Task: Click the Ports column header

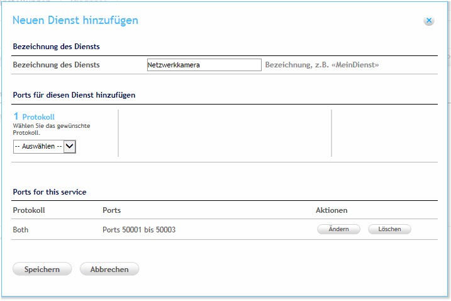Action: click(111, 210)
